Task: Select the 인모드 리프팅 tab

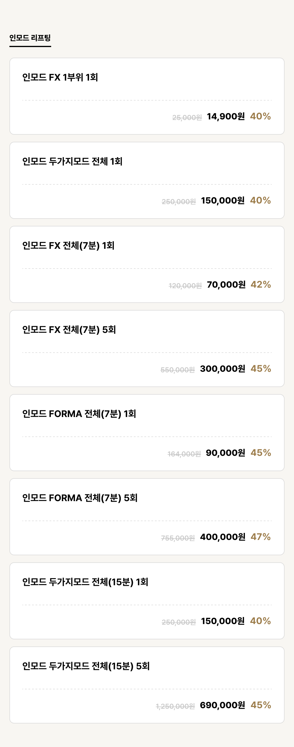Action: point(30,38)
